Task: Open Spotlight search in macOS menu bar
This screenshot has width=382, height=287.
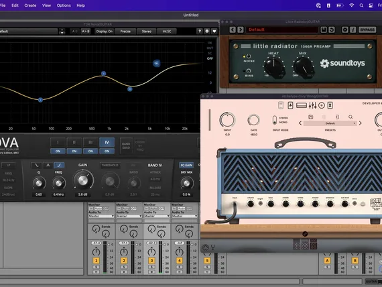Action: (361, 5)
